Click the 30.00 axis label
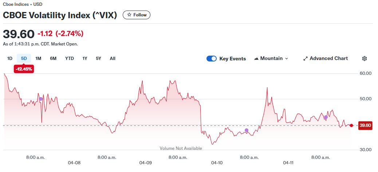 [x=366, y=150]
